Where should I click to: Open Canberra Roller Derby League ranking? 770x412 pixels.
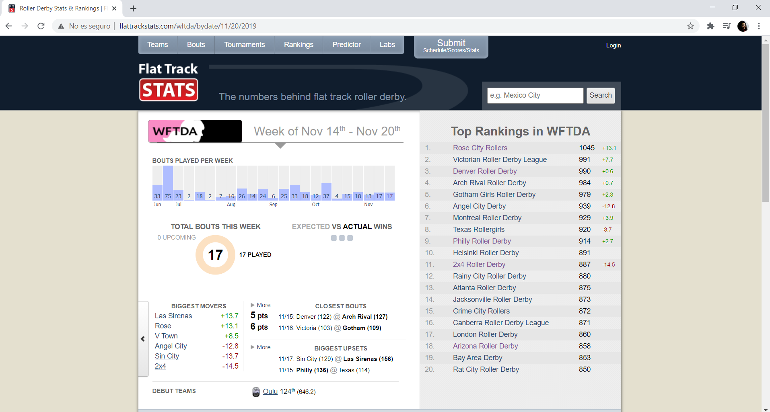coord(501,323)
